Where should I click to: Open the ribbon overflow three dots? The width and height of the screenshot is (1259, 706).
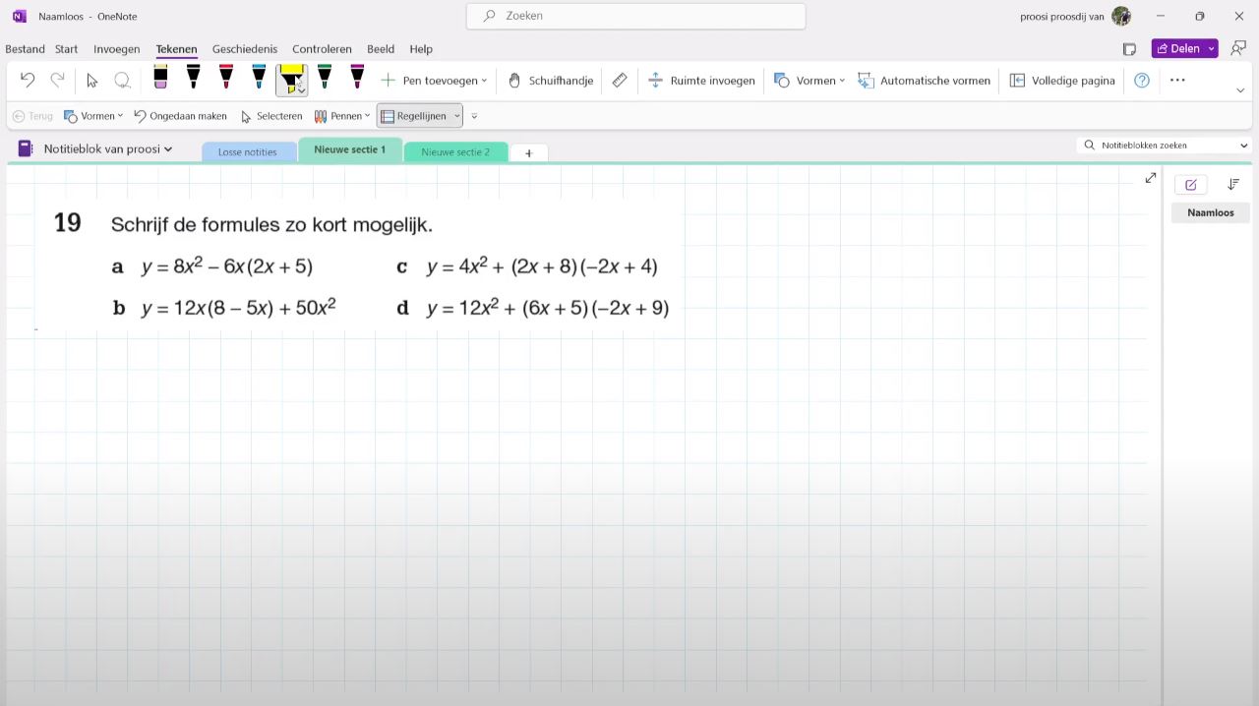tap(1177, 81)
